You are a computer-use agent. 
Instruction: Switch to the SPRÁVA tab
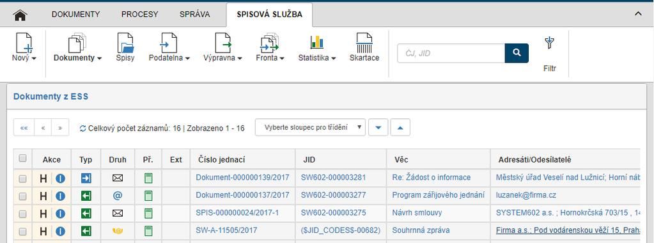click(195, 14)
